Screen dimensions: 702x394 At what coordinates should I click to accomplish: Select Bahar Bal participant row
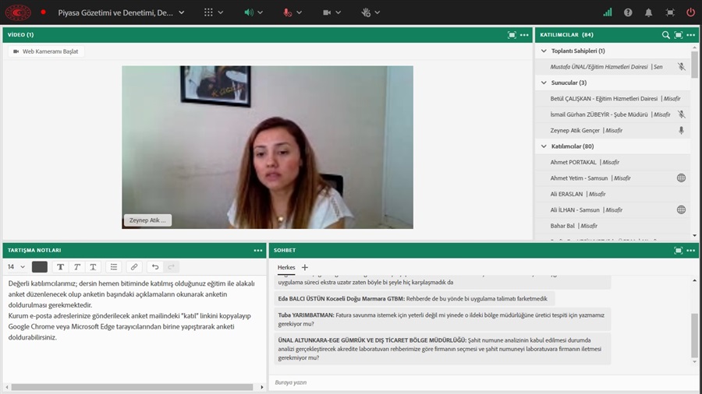[x=612, y=226]
